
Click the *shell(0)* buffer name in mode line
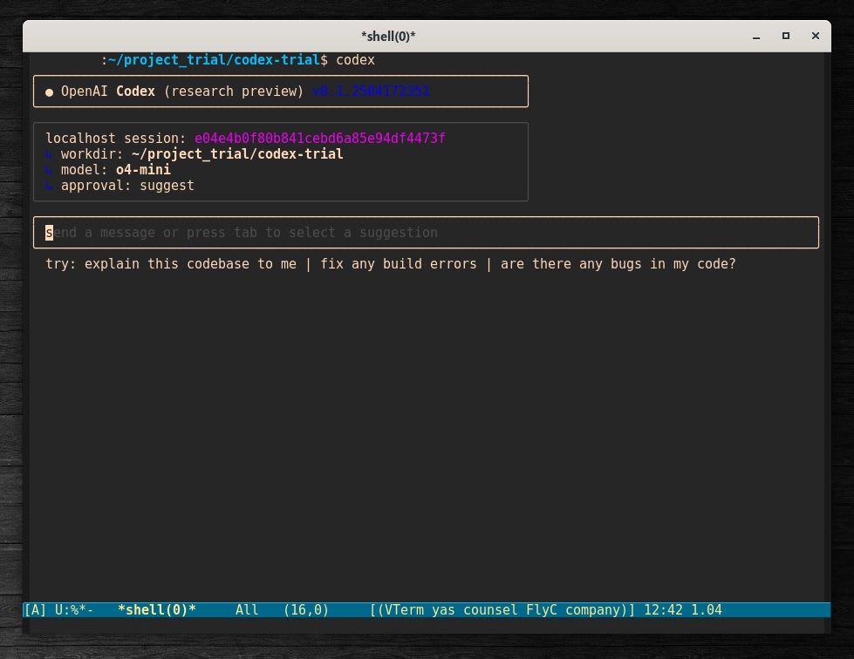pos(157,610)
